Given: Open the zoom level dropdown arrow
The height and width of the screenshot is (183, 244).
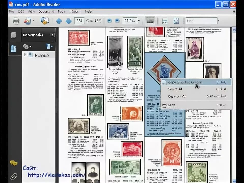Looking at the screenshot, I should coord(139,21).
